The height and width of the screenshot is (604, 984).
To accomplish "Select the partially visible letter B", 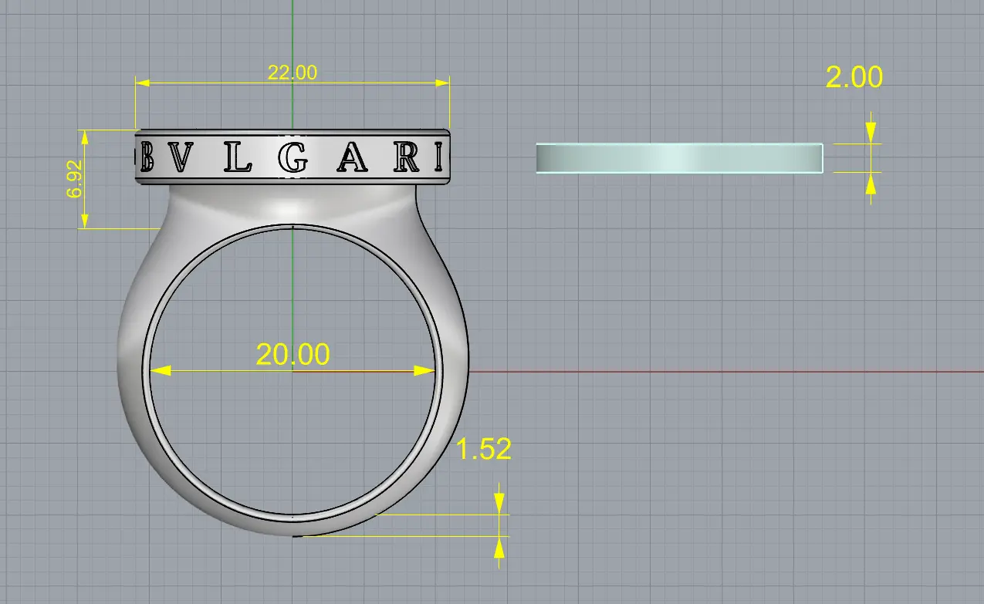I will point(147,159).
